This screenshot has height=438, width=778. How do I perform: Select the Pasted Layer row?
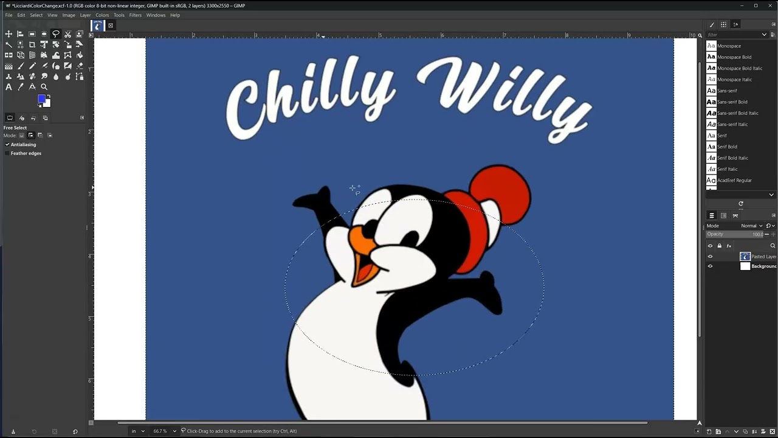(741, 256)
